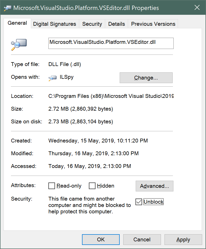Image resolution: width=206 pixels, height=249 pixels.
Task: Open the Security tab
Action: 92,24
